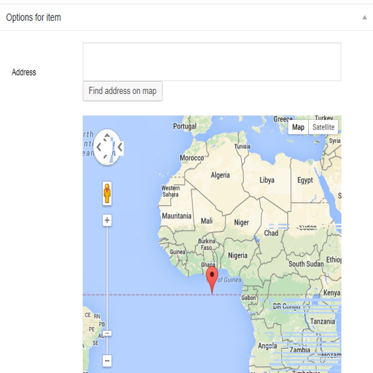This screenshot has width=373, height=373.
Task: Click the Options for item heading
Action: click(34, 17)
